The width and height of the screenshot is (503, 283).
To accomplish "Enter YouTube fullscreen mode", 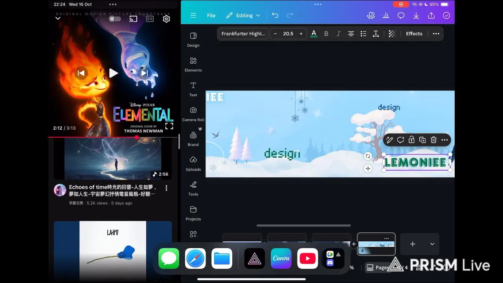I will point(169,126).
